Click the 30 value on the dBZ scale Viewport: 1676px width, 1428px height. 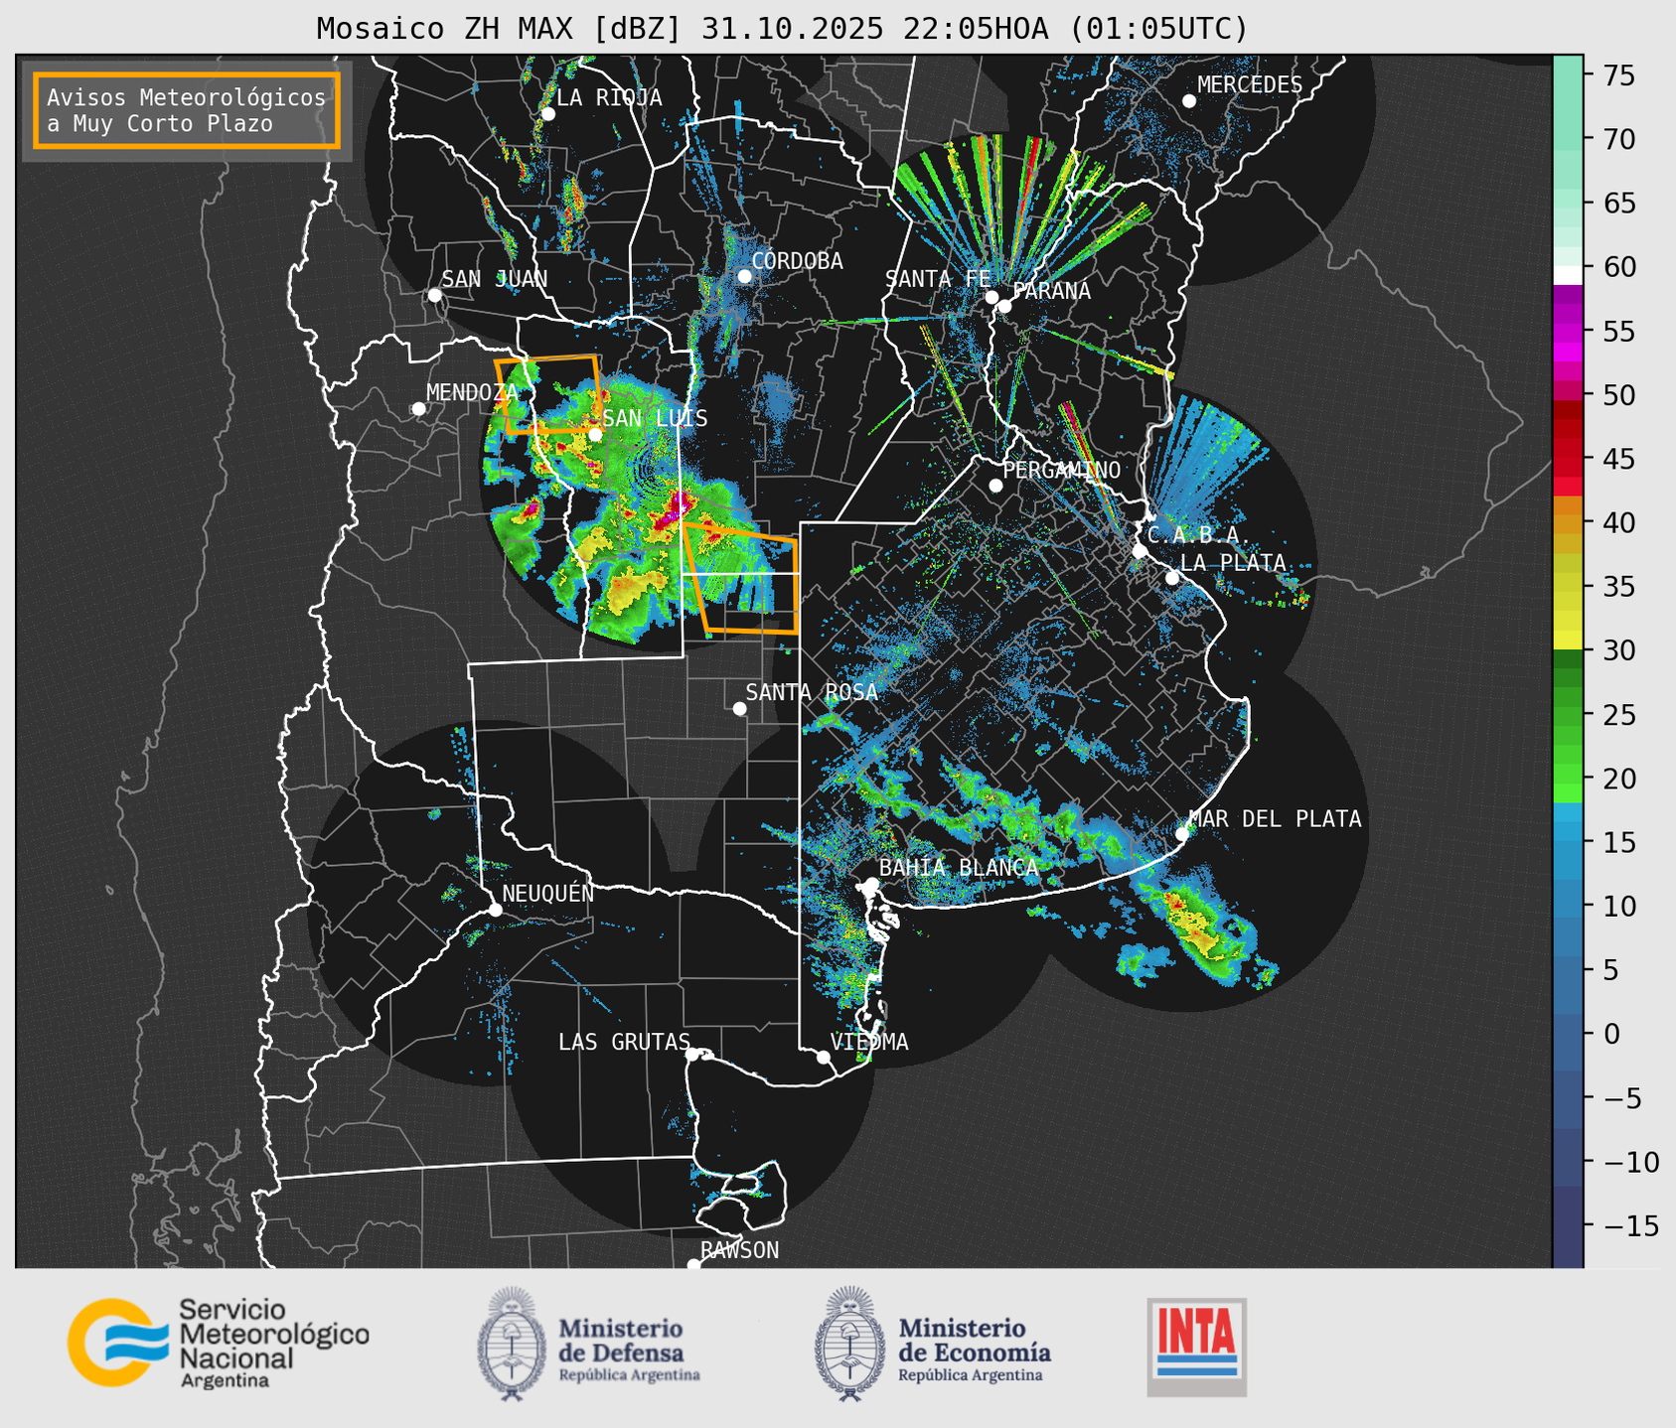pyautogui.click(x=1618, y=650)
